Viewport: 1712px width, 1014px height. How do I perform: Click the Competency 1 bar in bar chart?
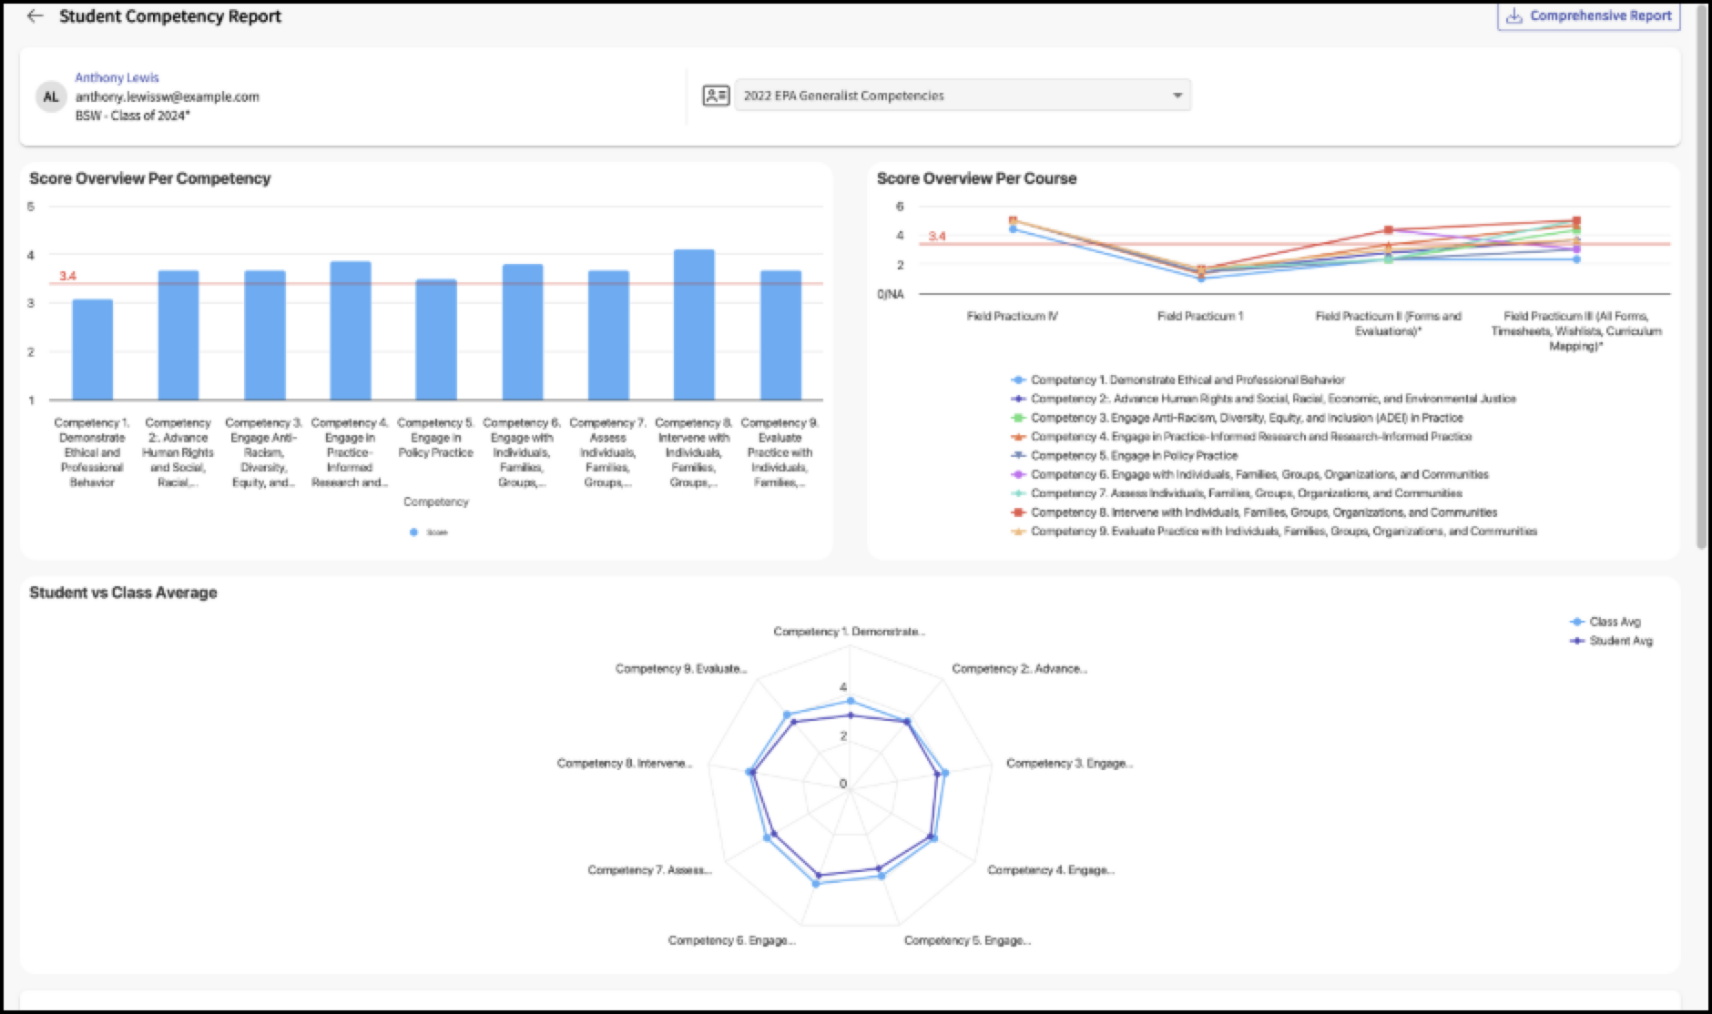(92, 350)
